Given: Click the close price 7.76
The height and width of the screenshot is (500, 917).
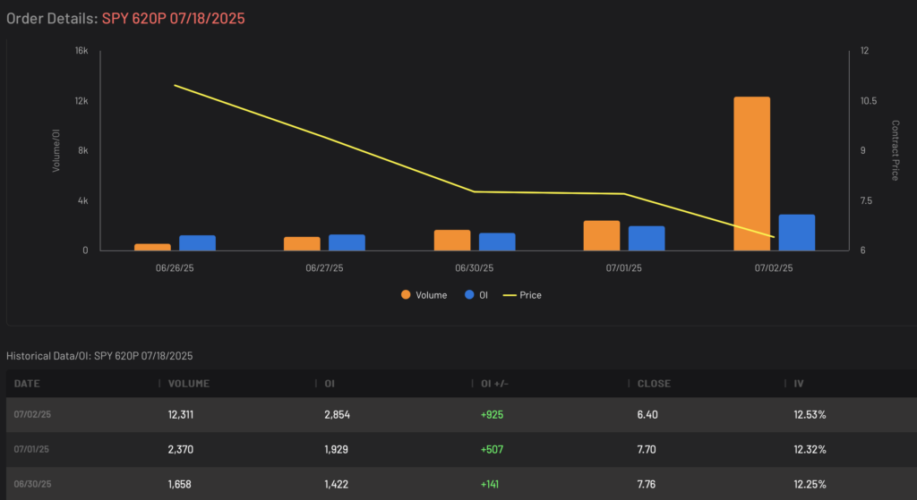Looking at the screenshot, I should click(x=647, y=484).
